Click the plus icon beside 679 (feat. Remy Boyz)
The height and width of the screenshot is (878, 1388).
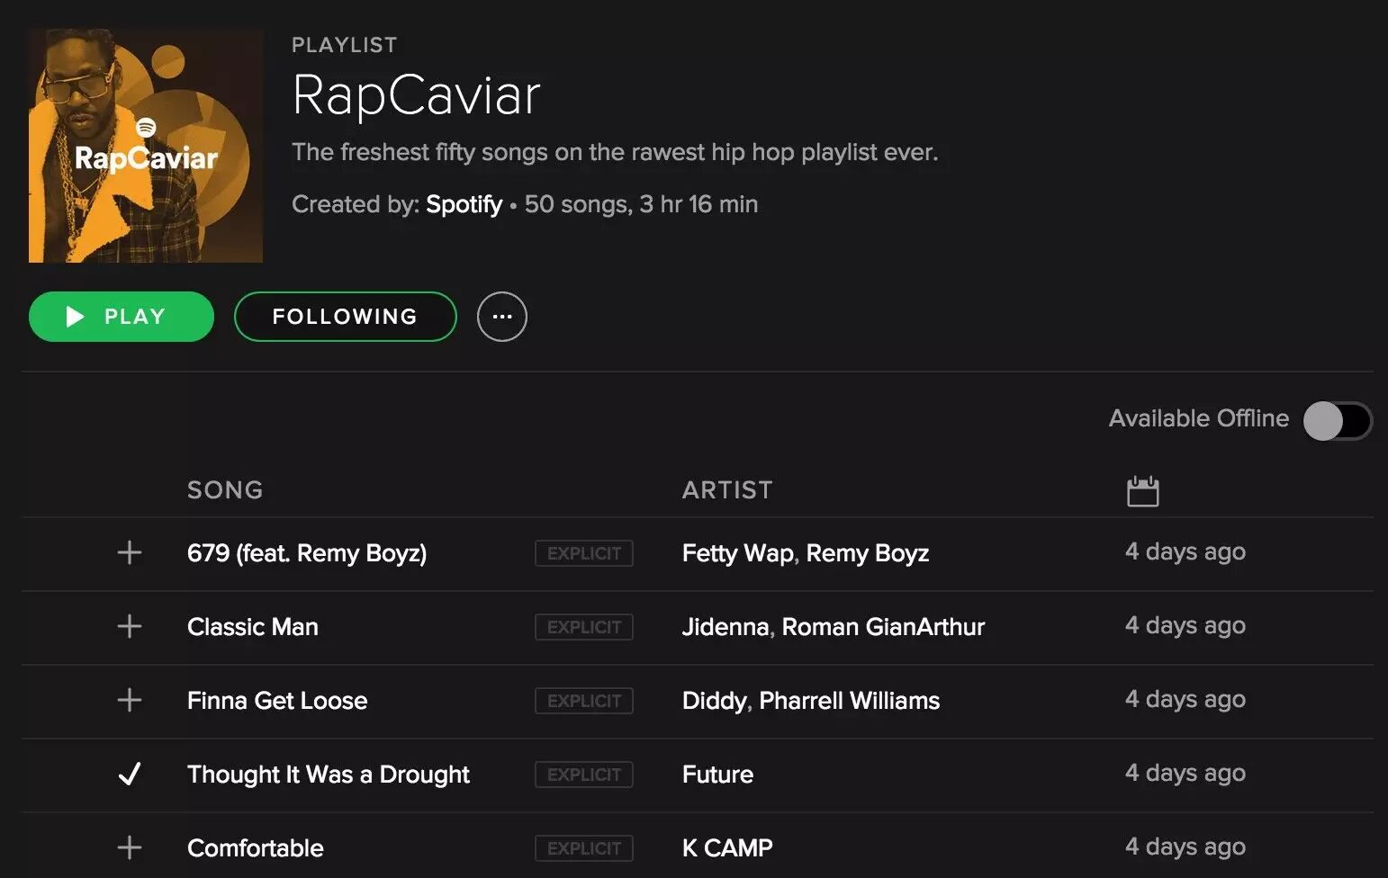(130, 552)
